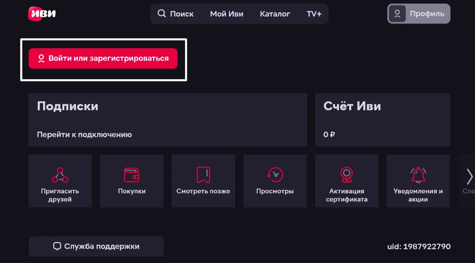
Task: Click the right chevron to show more tiles
Action: 470,176
